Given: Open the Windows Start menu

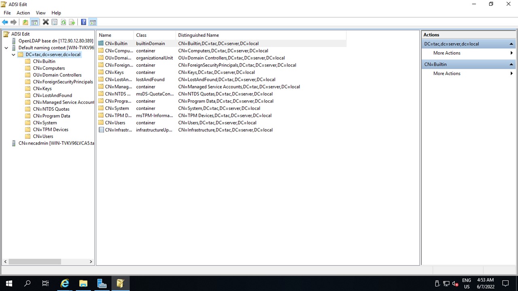Looking at the screenshot, I should tap(9, 283).
